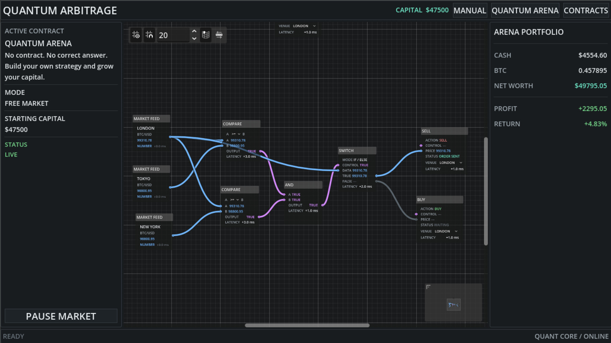611x343 pixels.
Task: Toggle grid visibility eye icon
Action: tap(136, 35)
